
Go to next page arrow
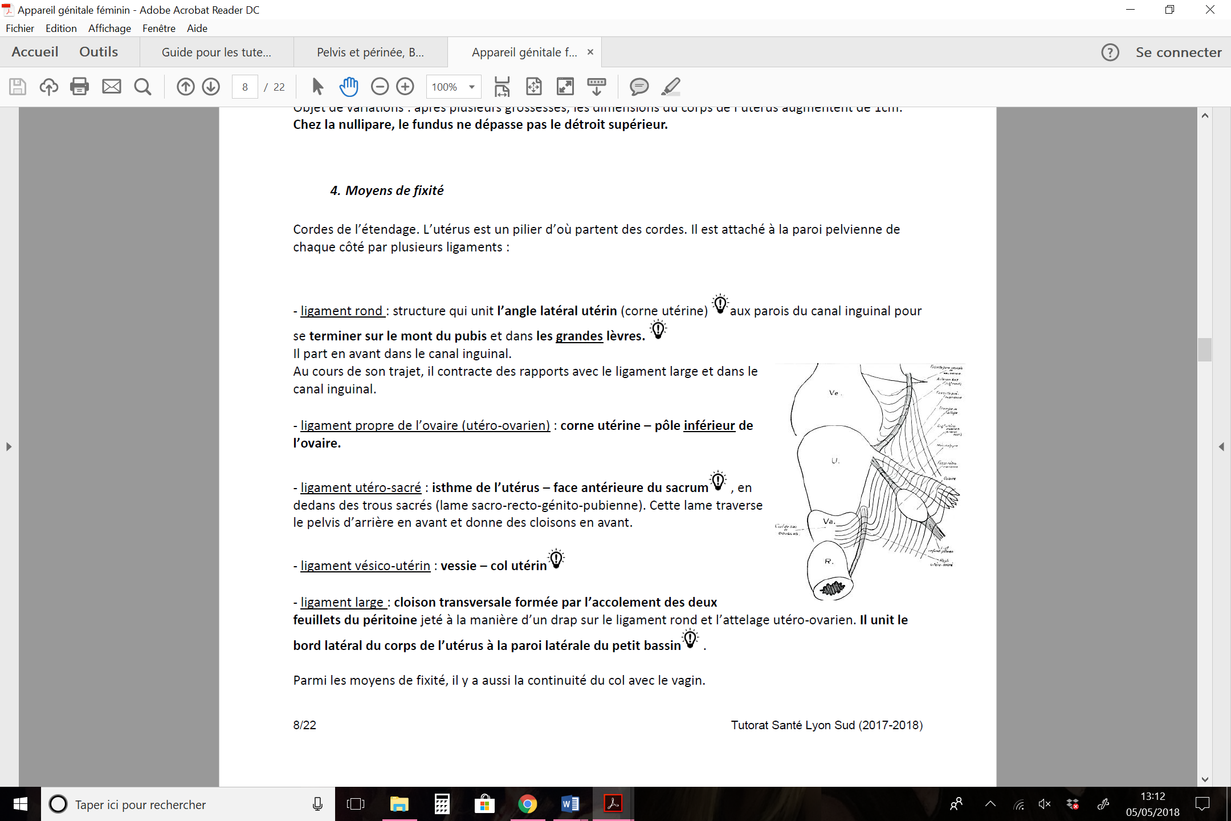tap(211, 87)
